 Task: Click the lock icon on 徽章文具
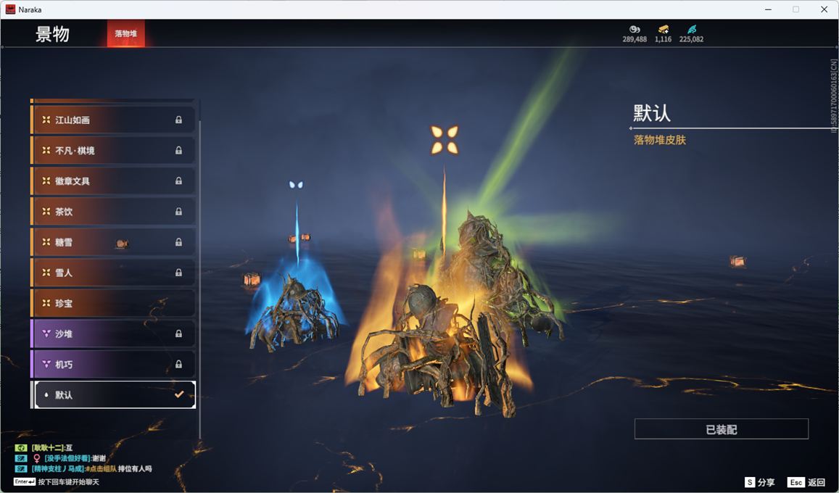178,181
